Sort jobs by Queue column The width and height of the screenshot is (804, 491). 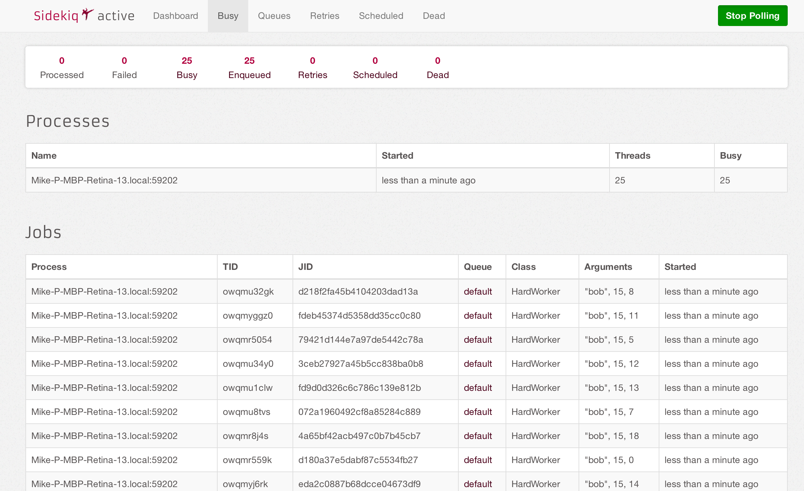point(478,266)
